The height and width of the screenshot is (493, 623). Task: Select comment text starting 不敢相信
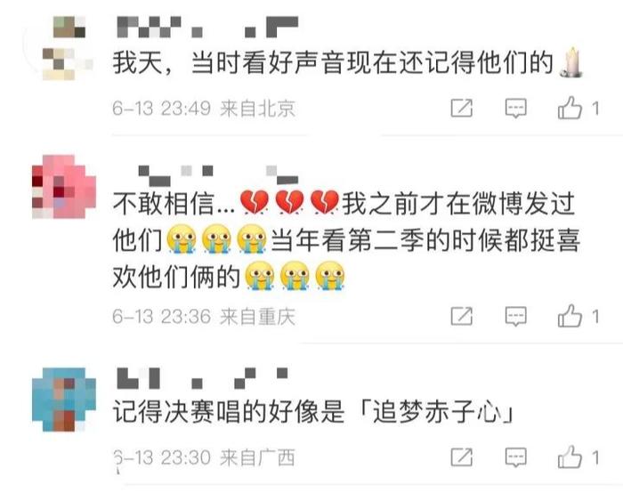coord(346,239)
